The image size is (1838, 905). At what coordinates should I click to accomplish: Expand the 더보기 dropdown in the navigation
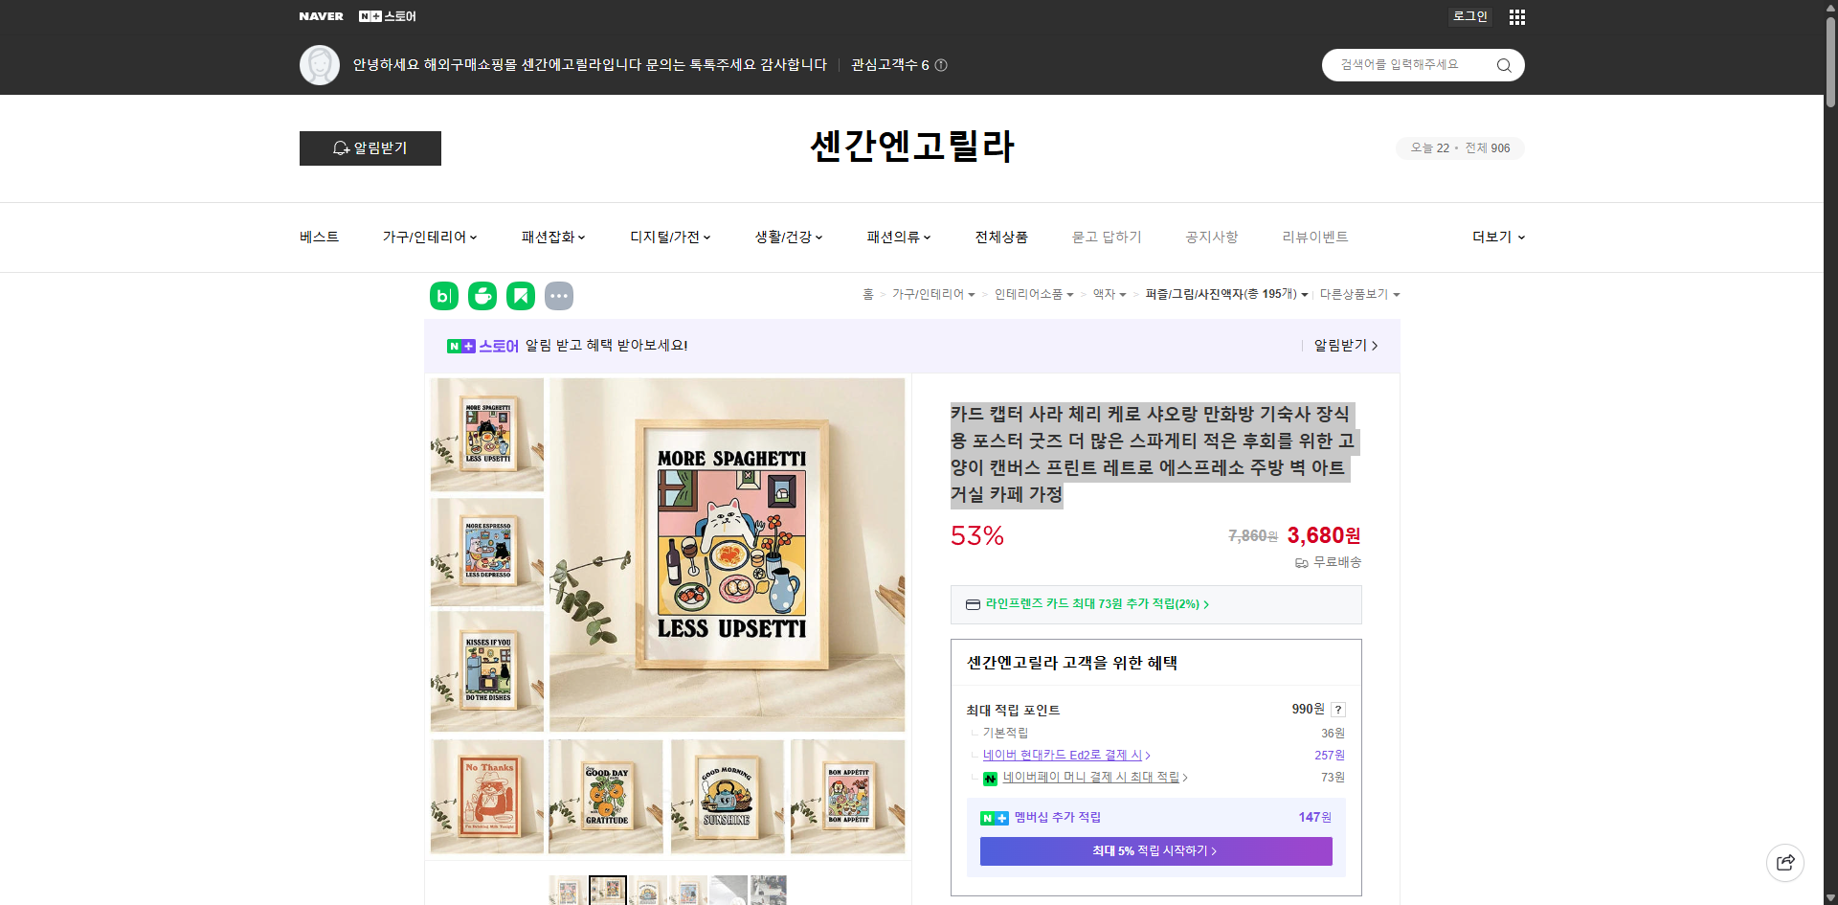point(1497,237)
